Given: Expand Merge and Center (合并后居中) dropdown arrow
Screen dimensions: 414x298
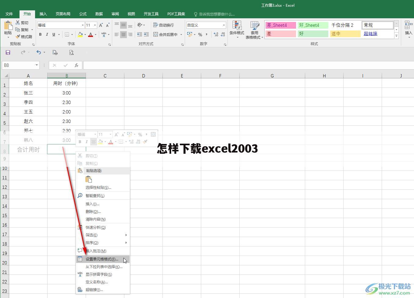Looking at the screenshot, I should pyautogui.click(x=181, y=34).
